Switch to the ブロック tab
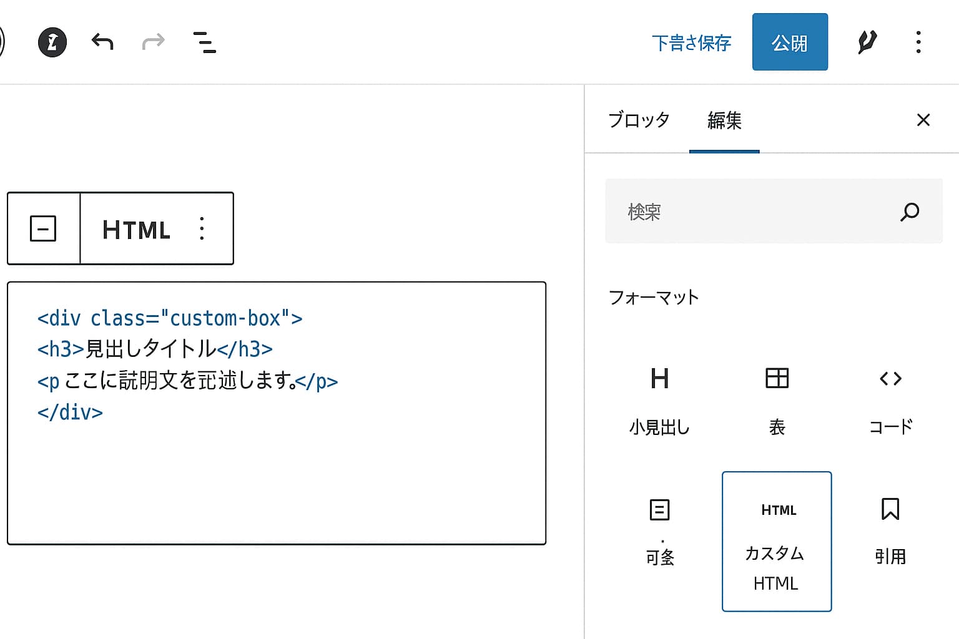This screenshot has width=959, height=639. point(638,120)
